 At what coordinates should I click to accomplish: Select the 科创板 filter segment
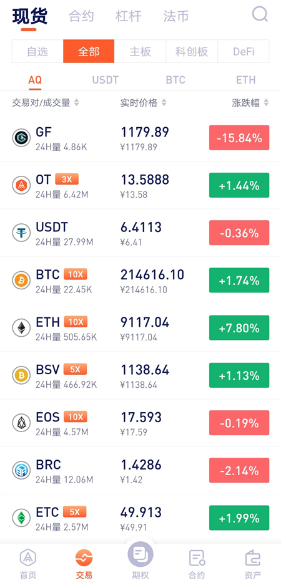click(x=191, y=51)
